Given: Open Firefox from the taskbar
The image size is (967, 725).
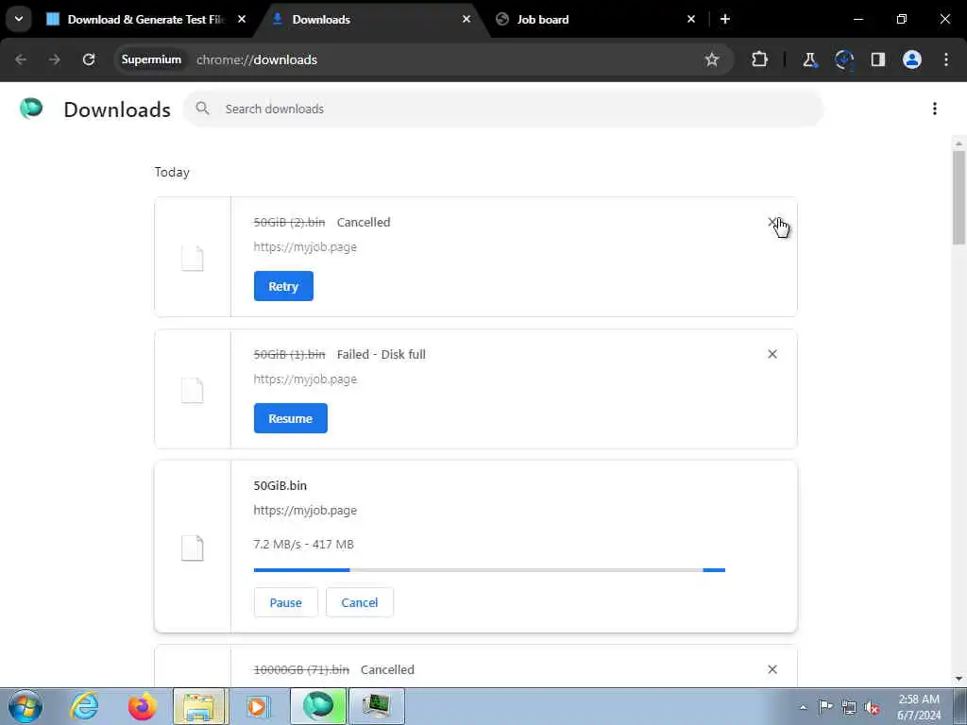Looking at the screenshot, I should click(x=143, y=706).
